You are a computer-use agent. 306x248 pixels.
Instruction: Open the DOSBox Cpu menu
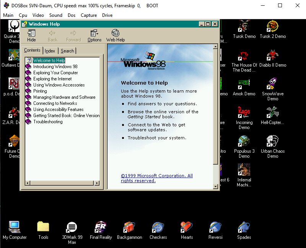pos(23,15)
